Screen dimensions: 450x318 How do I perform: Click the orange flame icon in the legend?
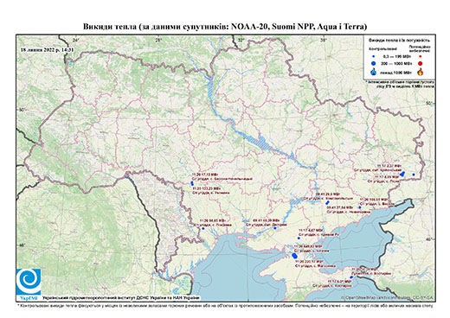[421, 72]
